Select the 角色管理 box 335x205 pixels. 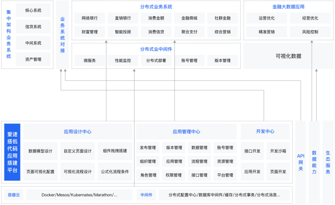(148, 175)
